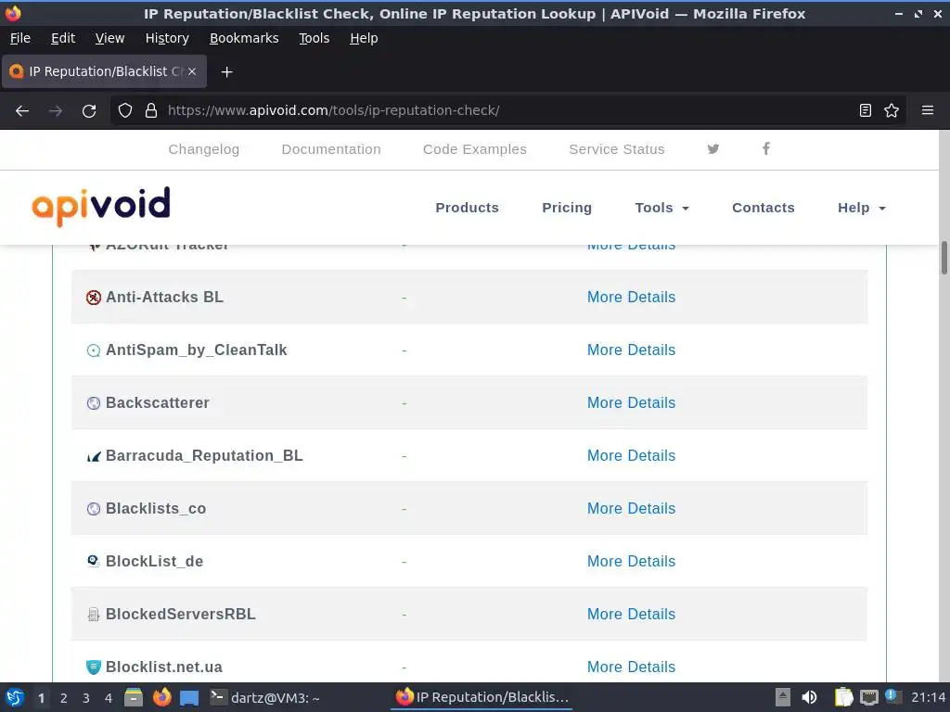Screen dimensions: 950x712
Task: Open the Tools menu in menu bar
Action: 314,38
